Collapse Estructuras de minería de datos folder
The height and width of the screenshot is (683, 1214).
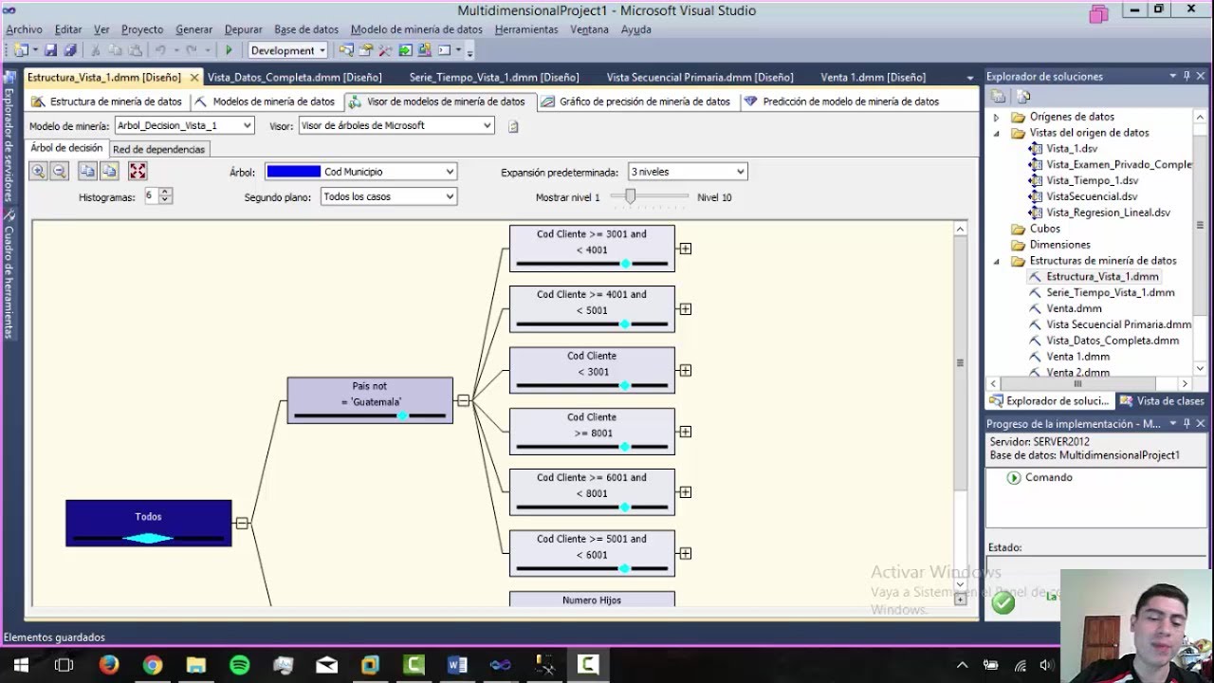996,261
